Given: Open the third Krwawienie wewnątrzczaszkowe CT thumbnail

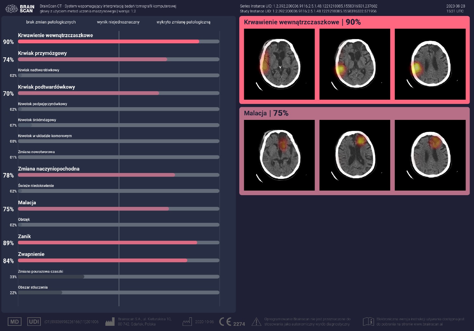Looking at the screenshot, I should [430, 64].
